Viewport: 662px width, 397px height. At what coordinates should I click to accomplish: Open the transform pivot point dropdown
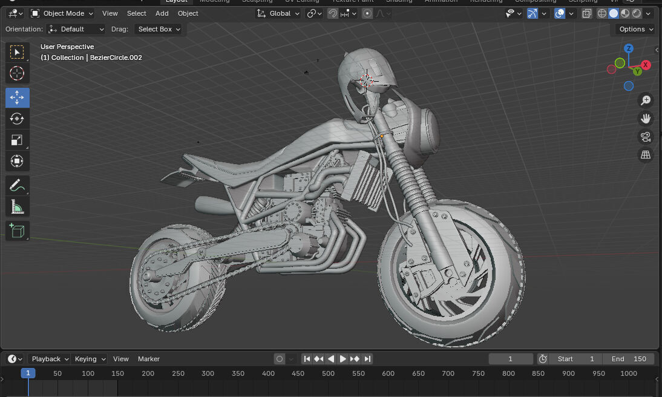(314, 13)
